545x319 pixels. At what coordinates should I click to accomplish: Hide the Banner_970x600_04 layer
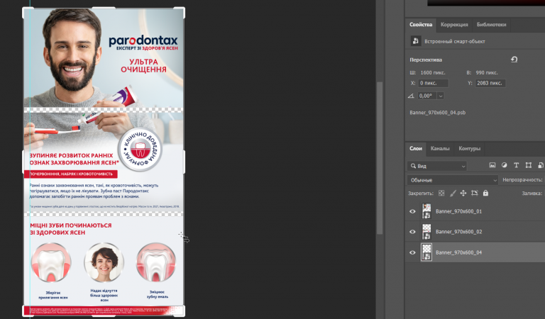pyautogui.click(x=412, y=252)
